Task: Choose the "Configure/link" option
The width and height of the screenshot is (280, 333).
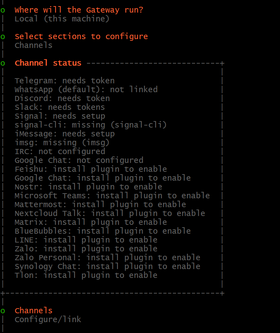Action: 48,319
